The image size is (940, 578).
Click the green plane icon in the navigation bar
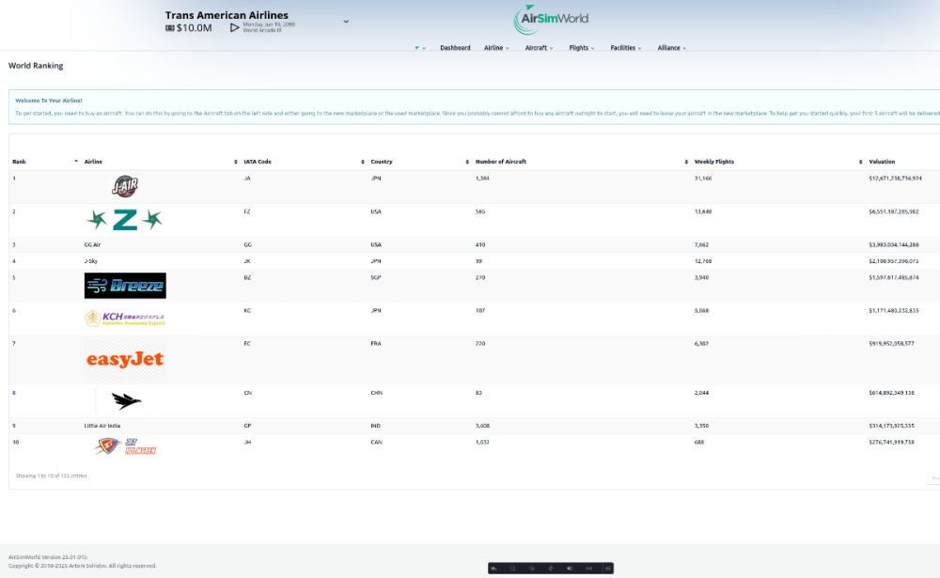click(417, 48)
